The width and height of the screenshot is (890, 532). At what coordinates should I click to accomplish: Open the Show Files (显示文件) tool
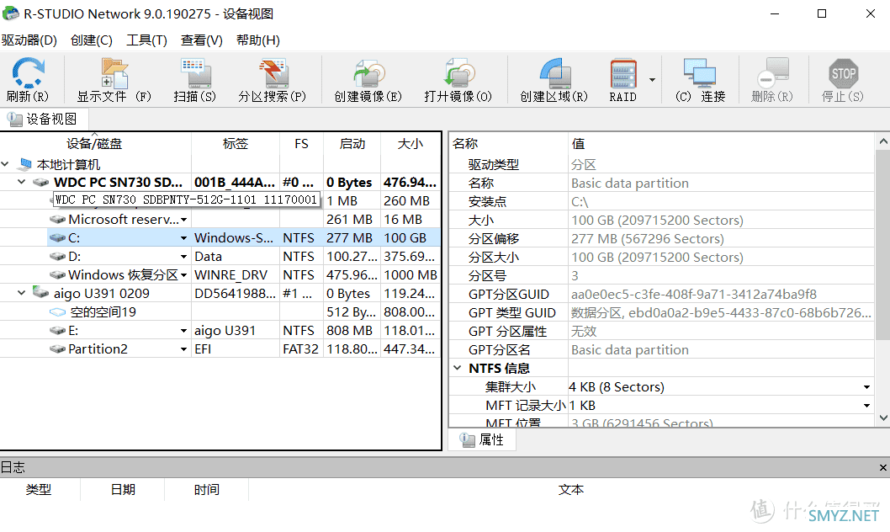point(114,74)
